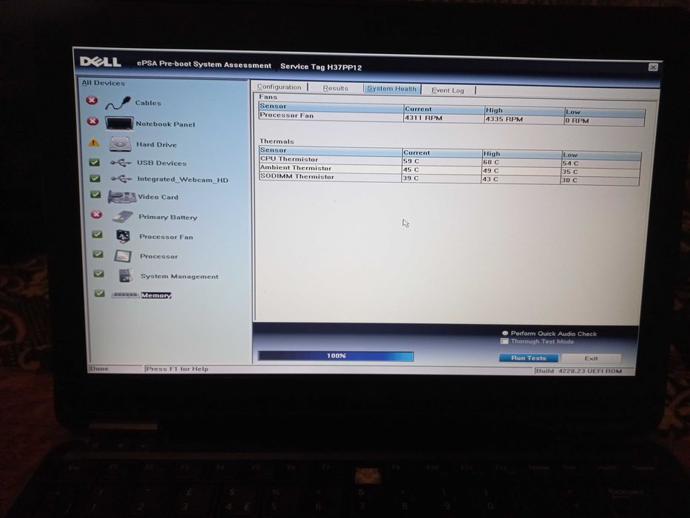Viewport: 690px width, 518px height.
Task: Click green check beside USB Devices
Action: pyautogui.click(x=94, y=162)
